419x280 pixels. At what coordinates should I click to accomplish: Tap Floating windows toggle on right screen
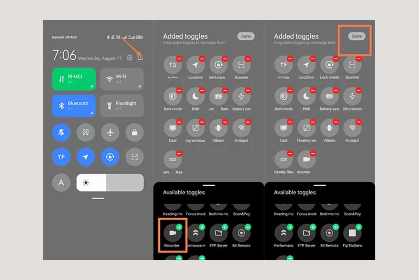[x=306, y=128]
